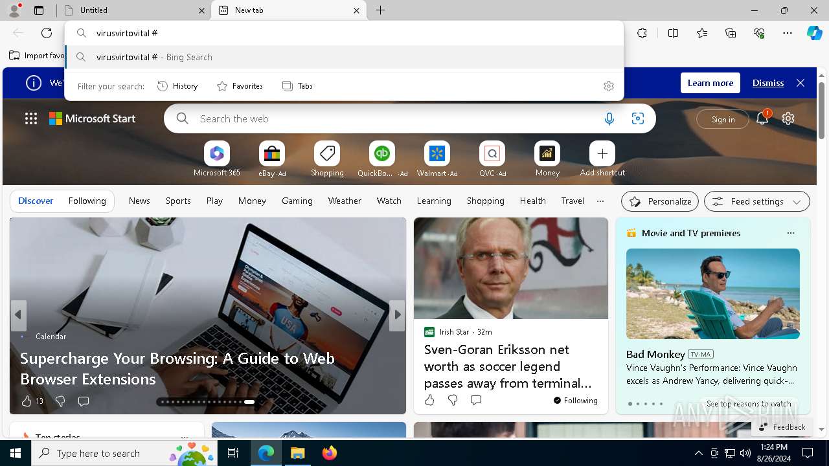This screenshot has height=466, width=829.
Task: Open the Gaming category
Action: pyautogui.click(x=297, y=201)
